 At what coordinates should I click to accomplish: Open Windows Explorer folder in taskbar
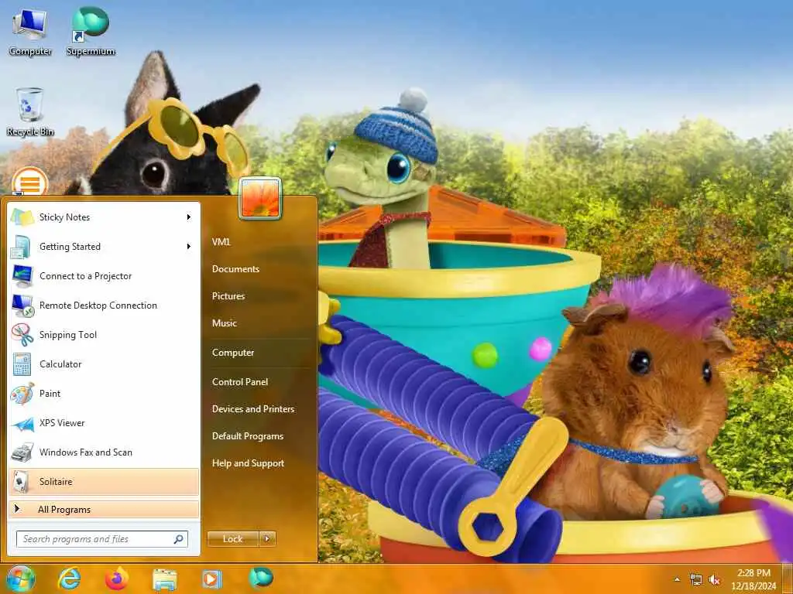(164, 579)
